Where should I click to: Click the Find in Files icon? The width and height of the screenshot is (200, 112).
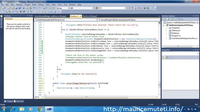(96, 8)
